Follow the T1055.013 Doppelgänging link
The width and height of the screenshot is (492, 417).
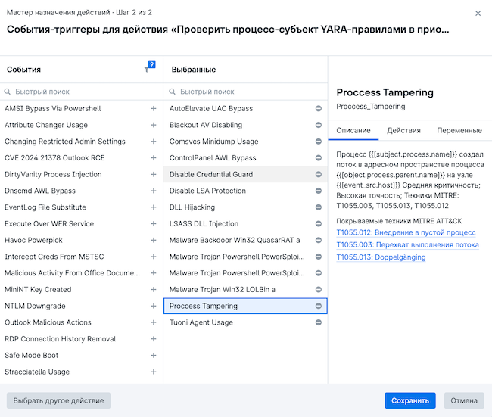coord(381,257)
